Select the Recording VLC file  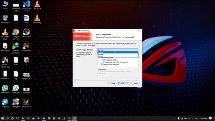[37, 19]
